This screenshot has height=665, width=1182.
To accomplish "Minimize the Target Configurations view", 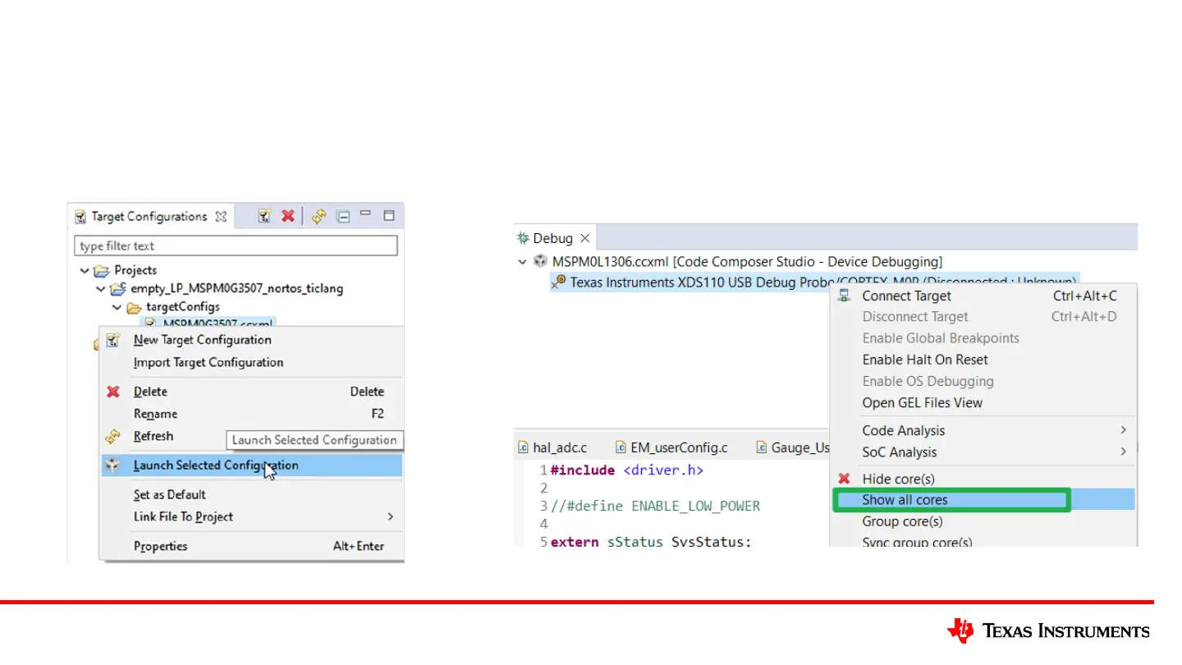I will [366, 215].
